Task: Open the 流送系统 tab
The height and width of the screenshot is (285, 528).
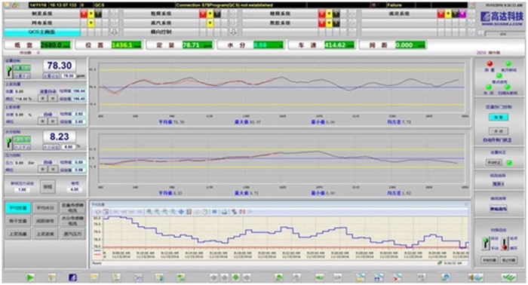Action: 399,14
